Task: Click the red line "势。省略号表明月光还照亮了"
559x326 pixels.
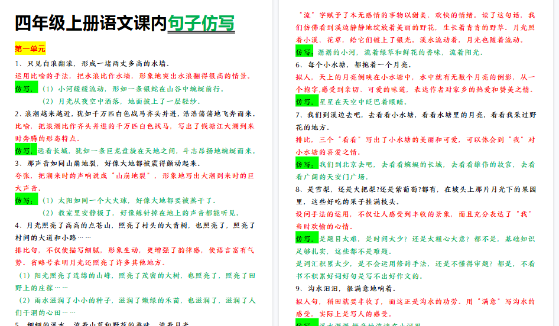Action: (x=90, y=263)
